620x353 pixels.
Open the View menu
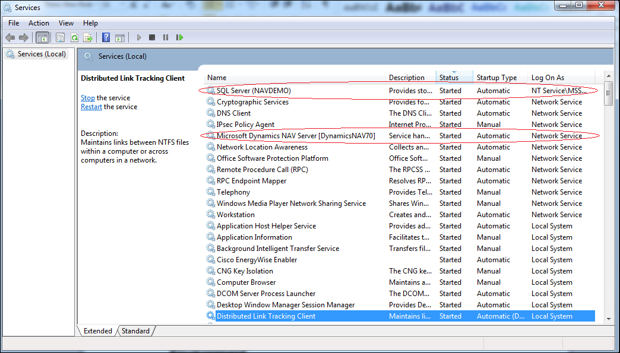[x=66, y=23]
